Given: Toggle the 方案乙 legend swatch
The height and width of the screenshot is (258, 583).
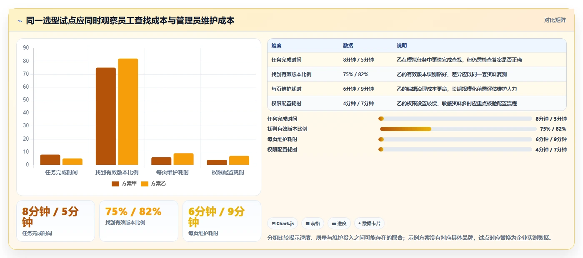Looking at the screenshot, I should coord(145,184).
